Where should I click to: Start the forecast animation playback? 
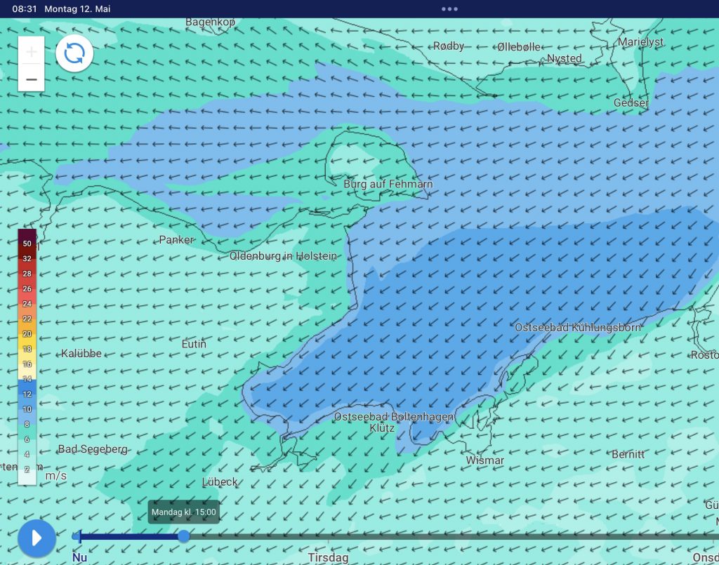click(37, 538)
